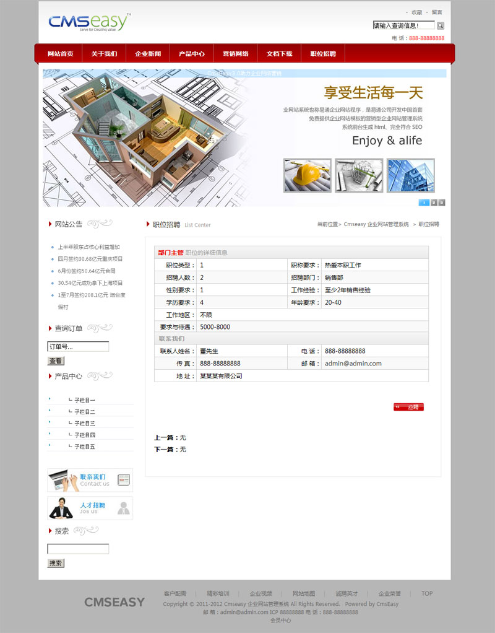The image size is (495, 633).
Task: Expand the 子栏目一 sidebar category
Action: [85, 400]
